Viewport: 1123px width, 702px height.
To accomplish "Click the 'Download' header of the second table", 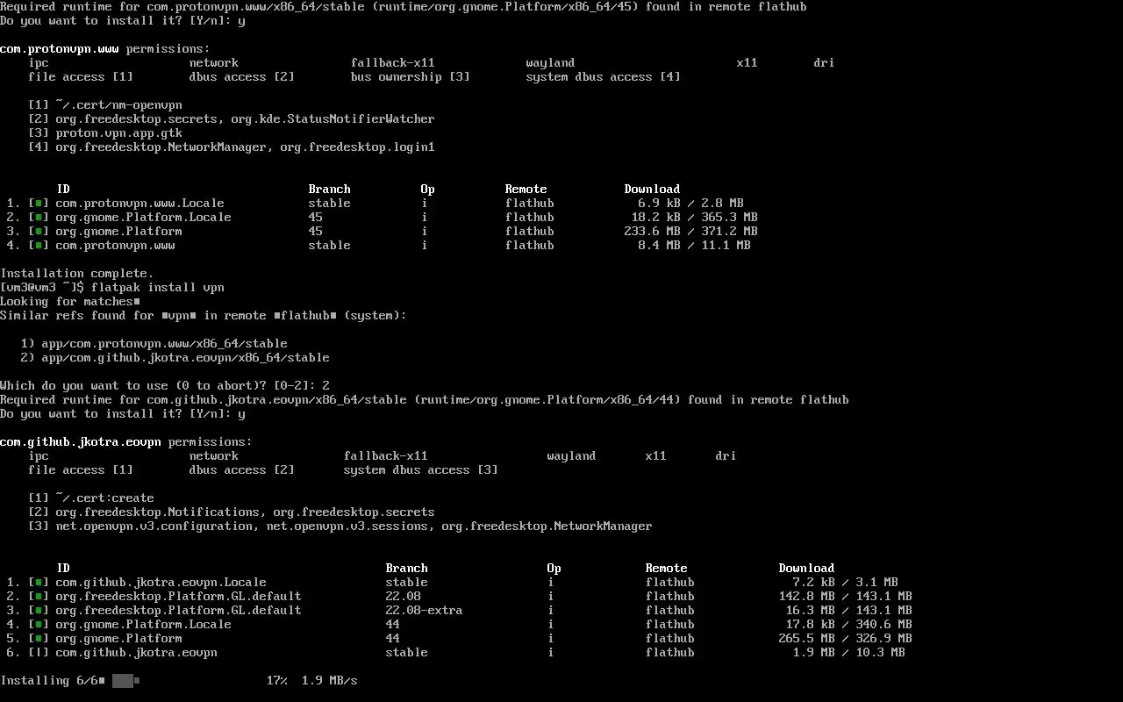I will pyautogui.click(x=806, y=569).
